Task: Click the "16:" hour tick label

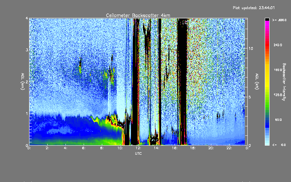Action: point(175,148)
